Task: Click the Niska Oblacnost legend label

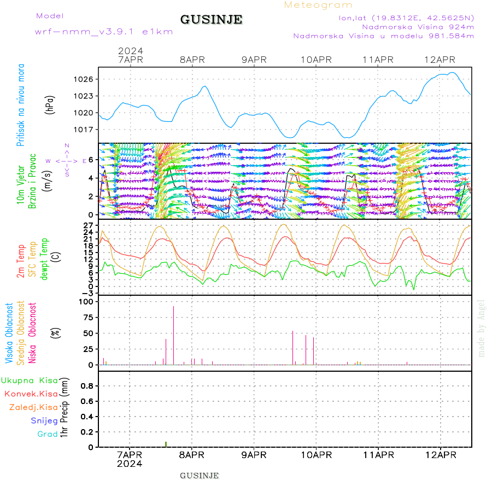Action: coord(32,333)
